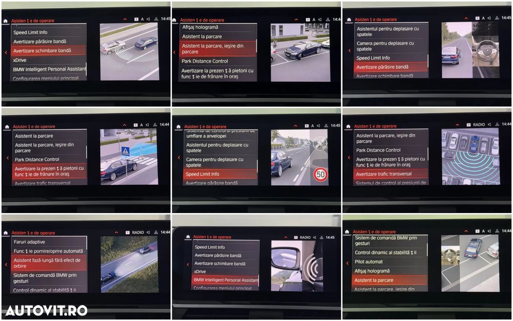Tap the 50 speed limit sign
Image resolution: width=513 pixels, height=321 pixels.
coord(320,175)
